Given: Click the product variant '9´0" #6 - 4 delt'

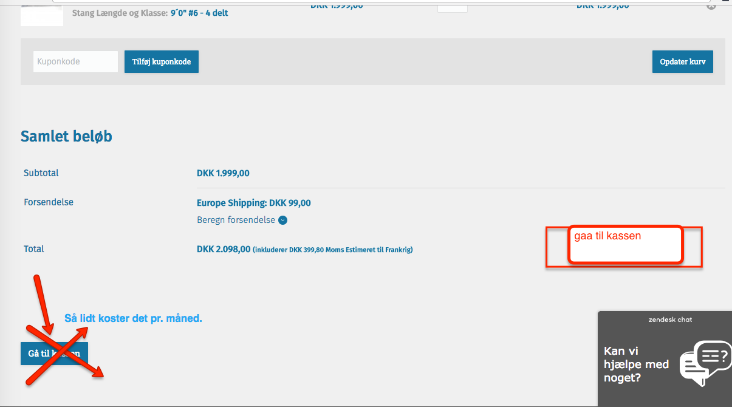Looking at the screenshot, I should coord(199,13).
